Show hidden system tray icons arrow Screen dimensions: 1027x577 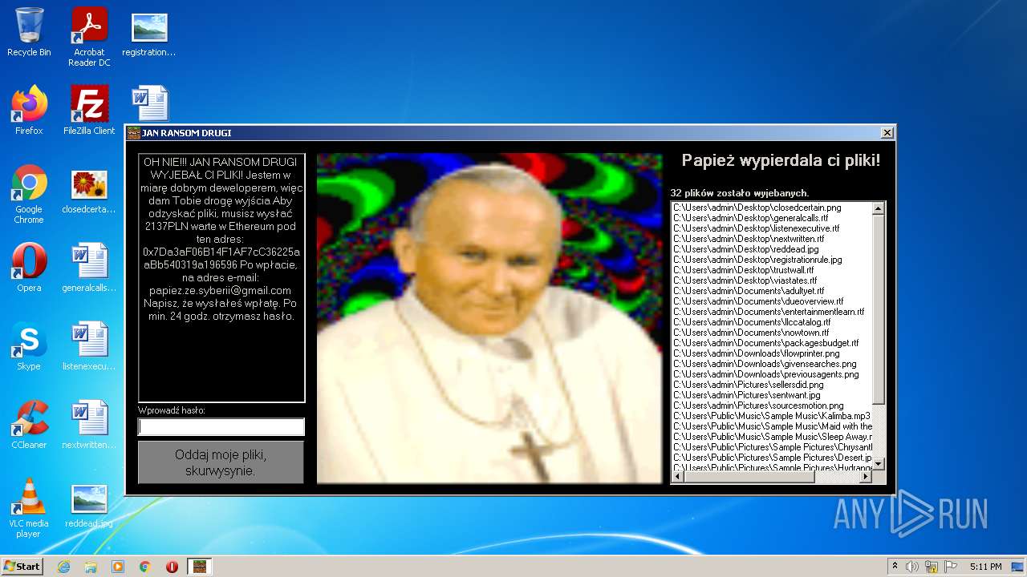tap(895, 567)
